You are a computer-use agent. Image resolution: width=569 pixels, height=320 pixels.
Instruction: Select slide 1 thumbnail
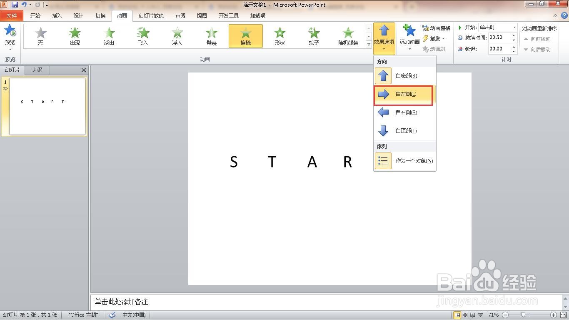click(47, 107)
